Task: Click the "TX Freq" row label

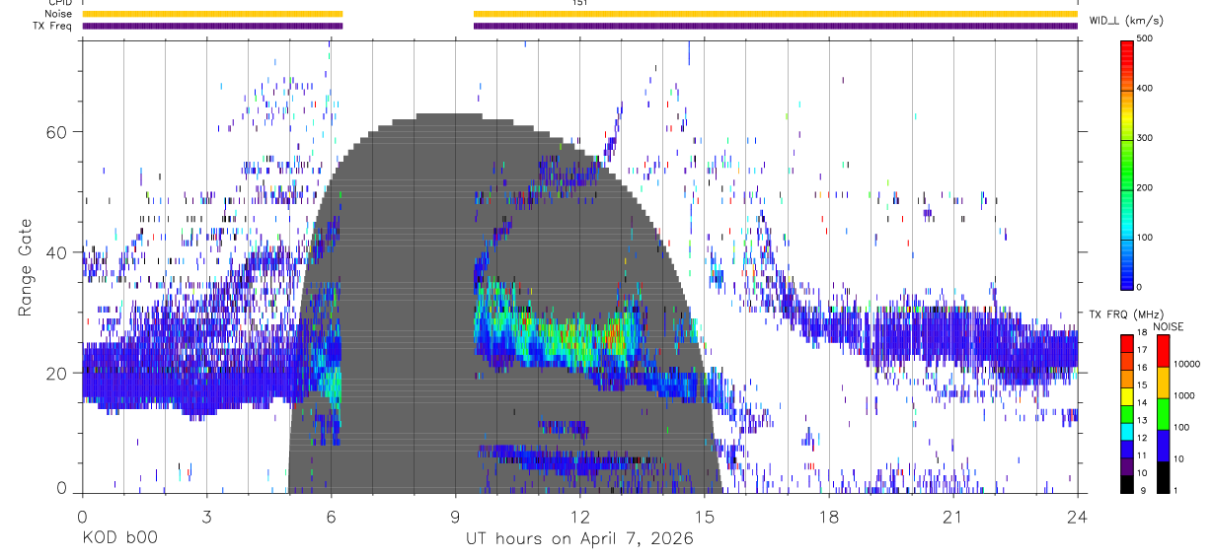Action: (53, 26)
